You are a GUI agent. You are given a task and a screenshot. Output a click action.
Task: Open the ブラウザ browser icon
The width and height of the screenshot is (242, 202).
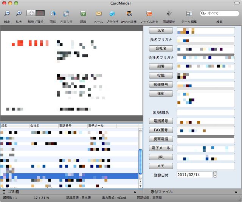(x=112, y=14)
